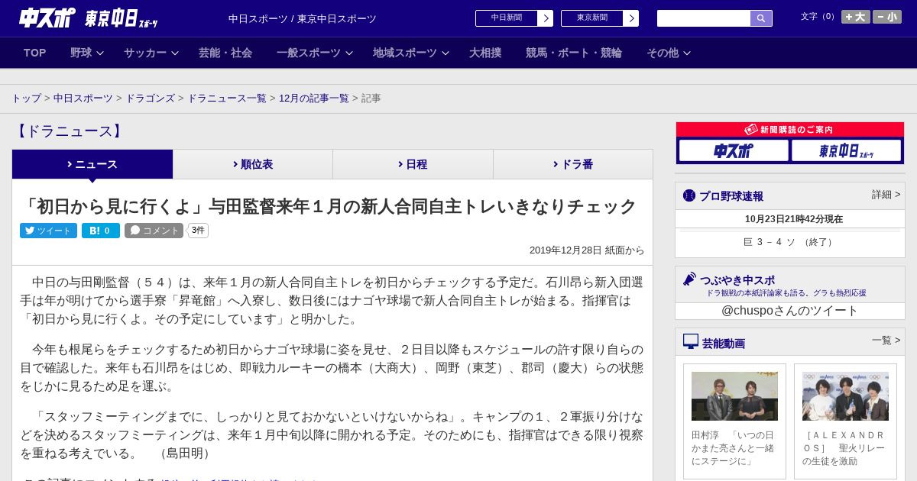
Task: Increase font size with ＋大 button
Action: tap(855, 17)
